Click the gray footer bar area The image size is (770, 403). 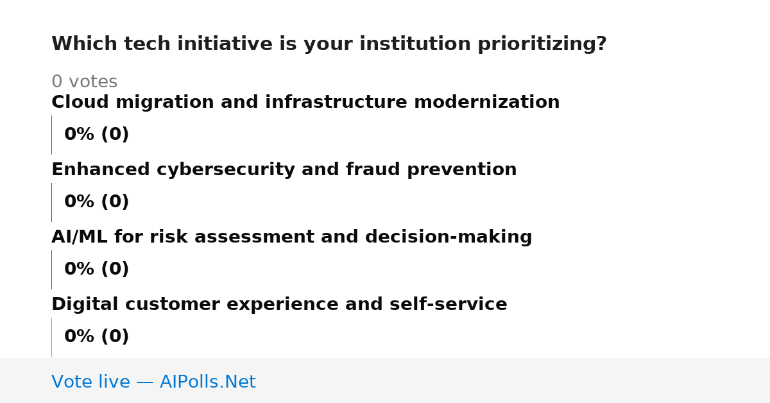385,381
